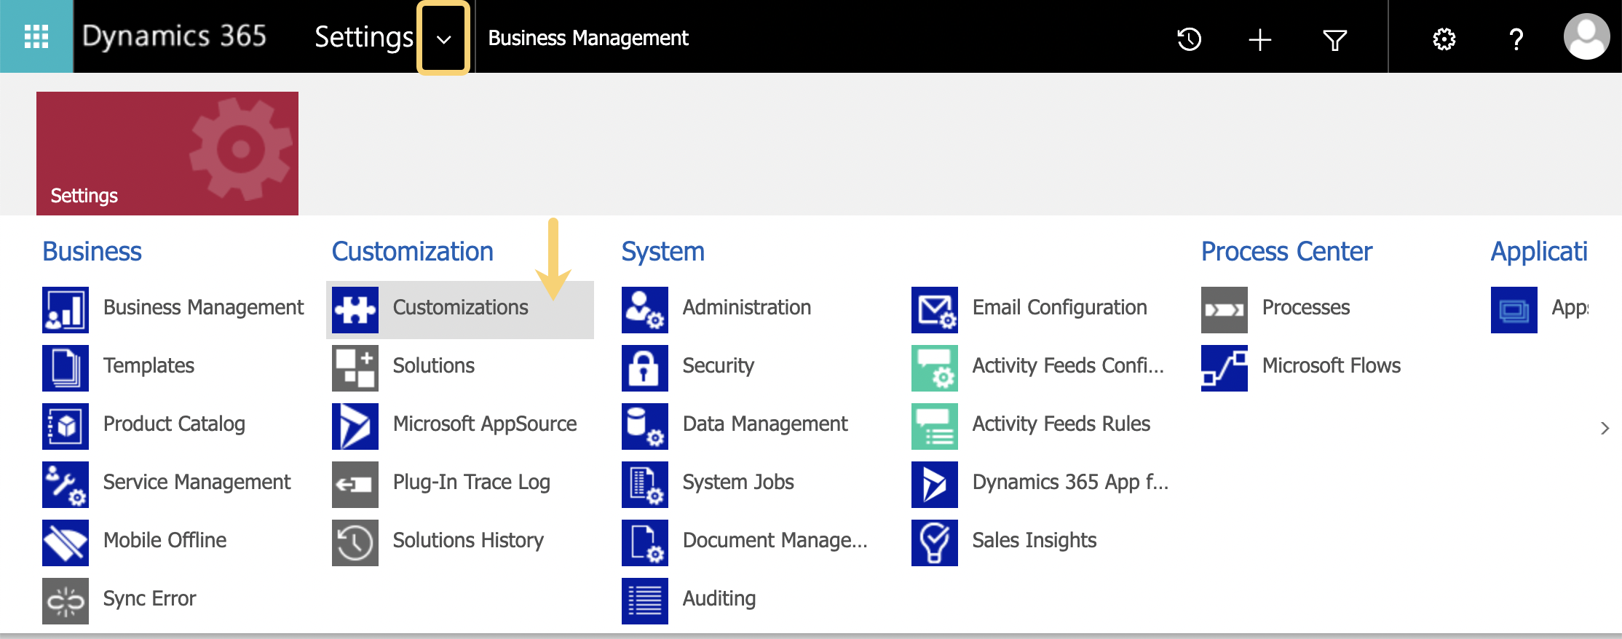Open Mobile Offline text
Screen dimensions: 1622x639
[x=165, y=540]
